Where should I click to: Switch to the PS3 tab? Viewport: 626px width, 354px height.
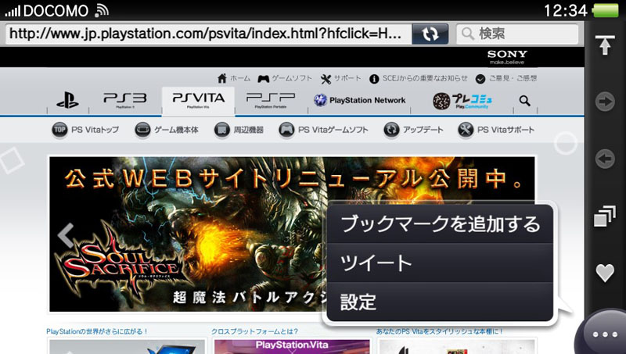coord(124,100)
